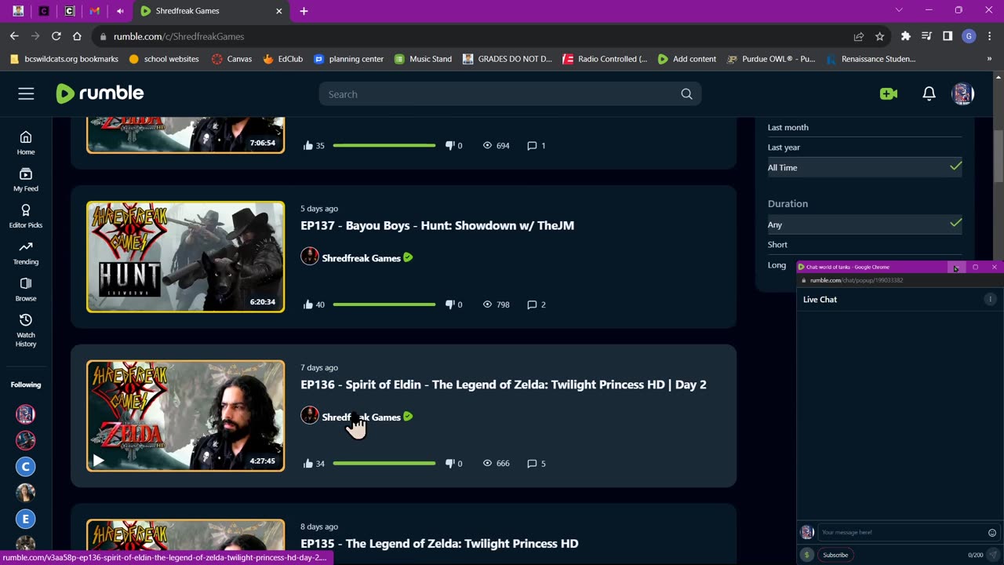Open the followed channel with blue E avatar

click(x=26, y=519)
